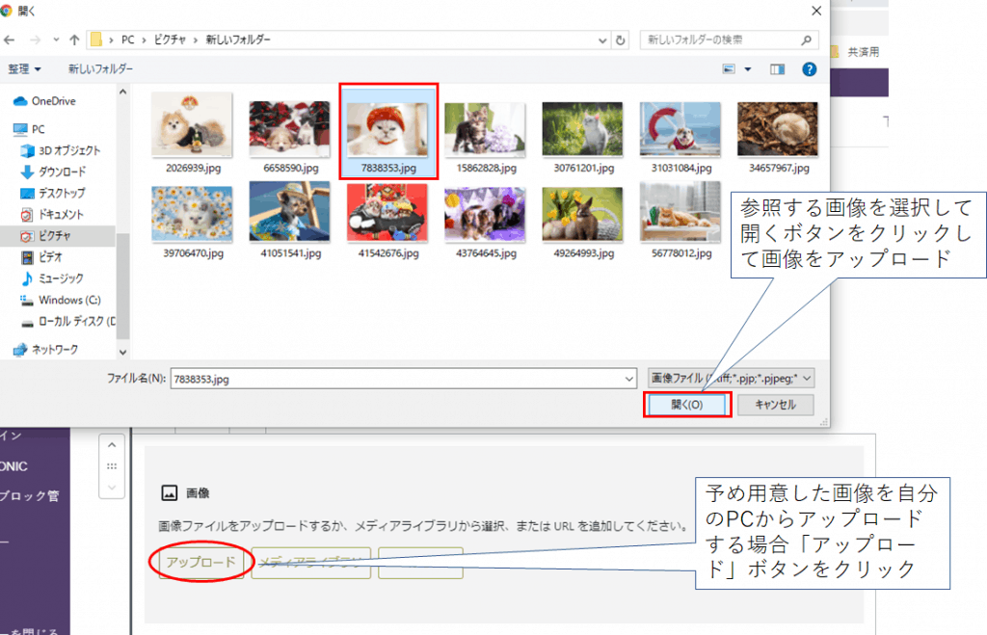Toggle the preview pane icon
This screenshot has height=635, width=987.
click(778, 69)
